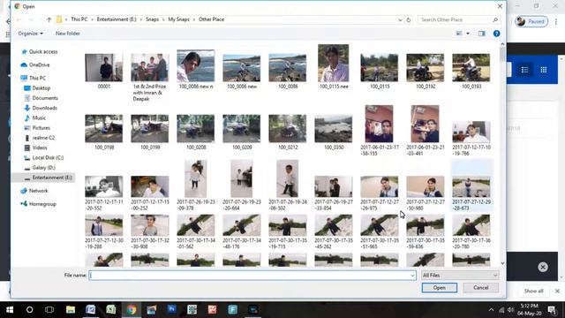Open Pictures in the sidebar

[x=37, y=128]
